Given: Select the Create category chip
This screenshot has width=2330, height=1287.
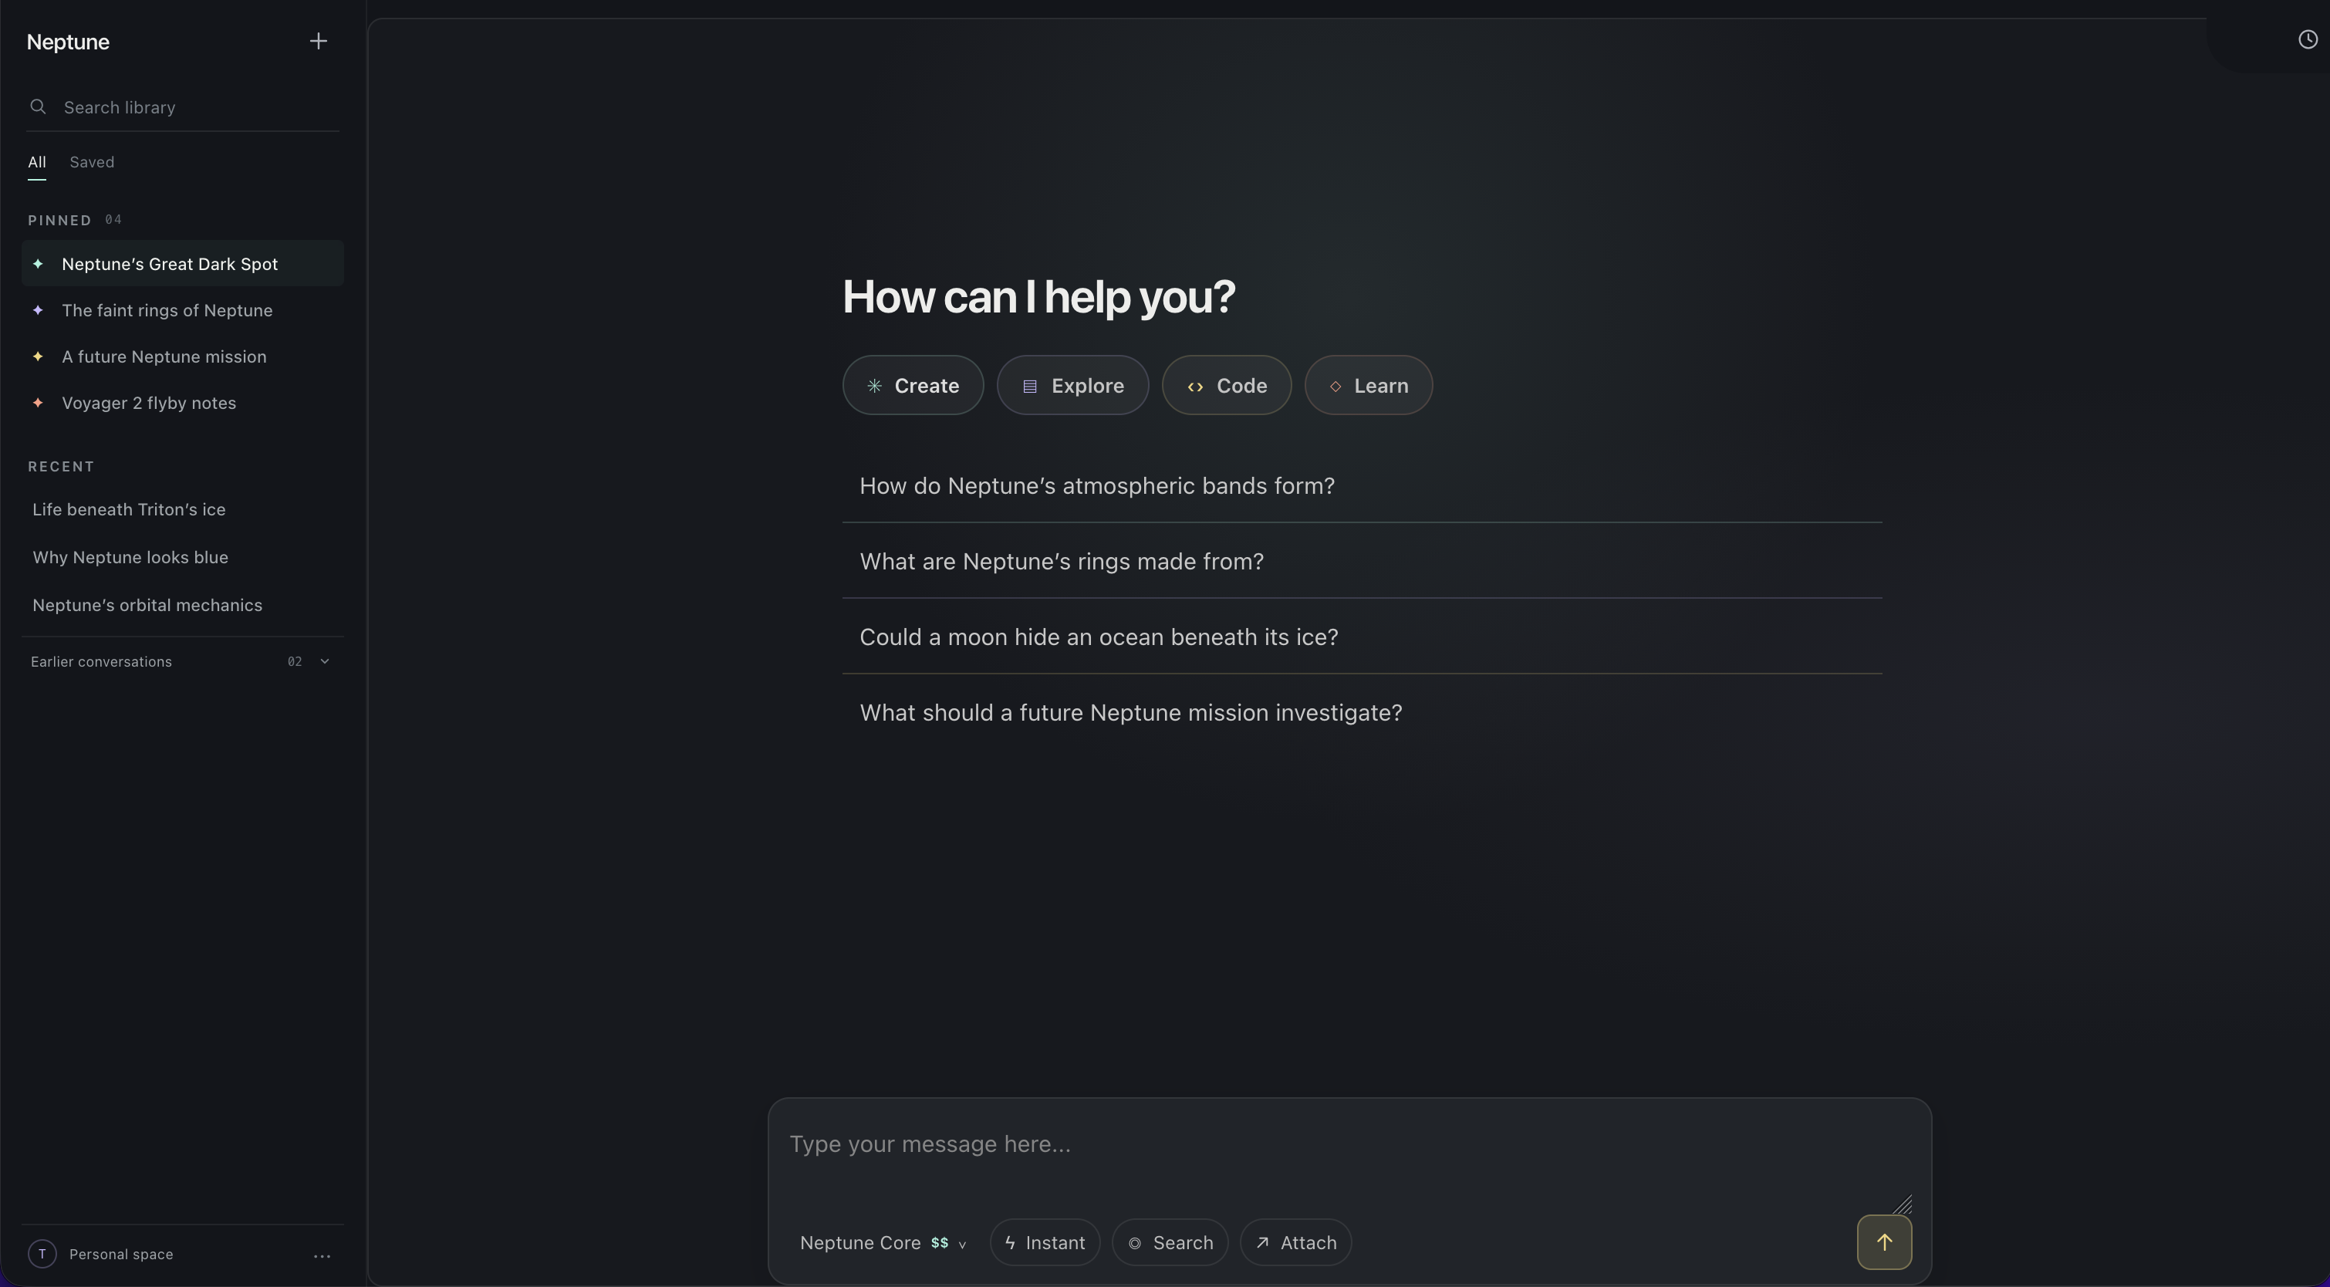Looking at the screenshot, I should click(x=913, y=385).
